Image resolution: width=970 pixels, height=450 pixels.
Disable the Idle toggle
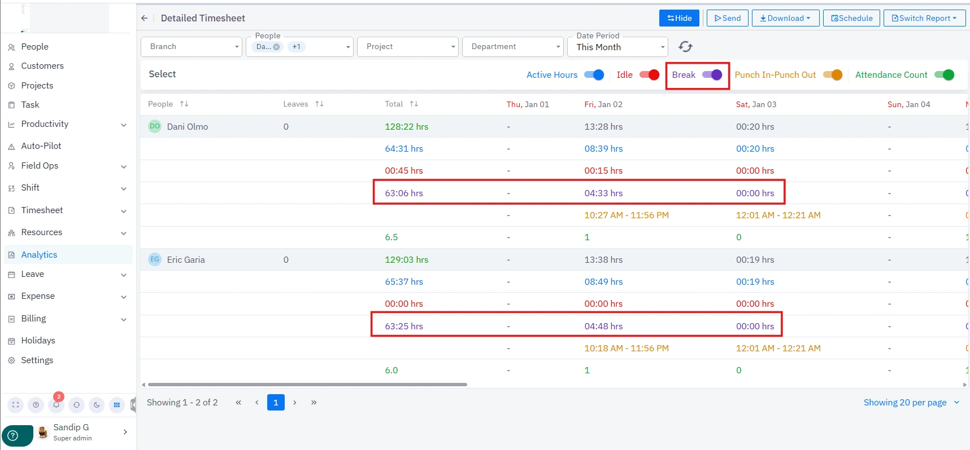(x=649, y=75)
